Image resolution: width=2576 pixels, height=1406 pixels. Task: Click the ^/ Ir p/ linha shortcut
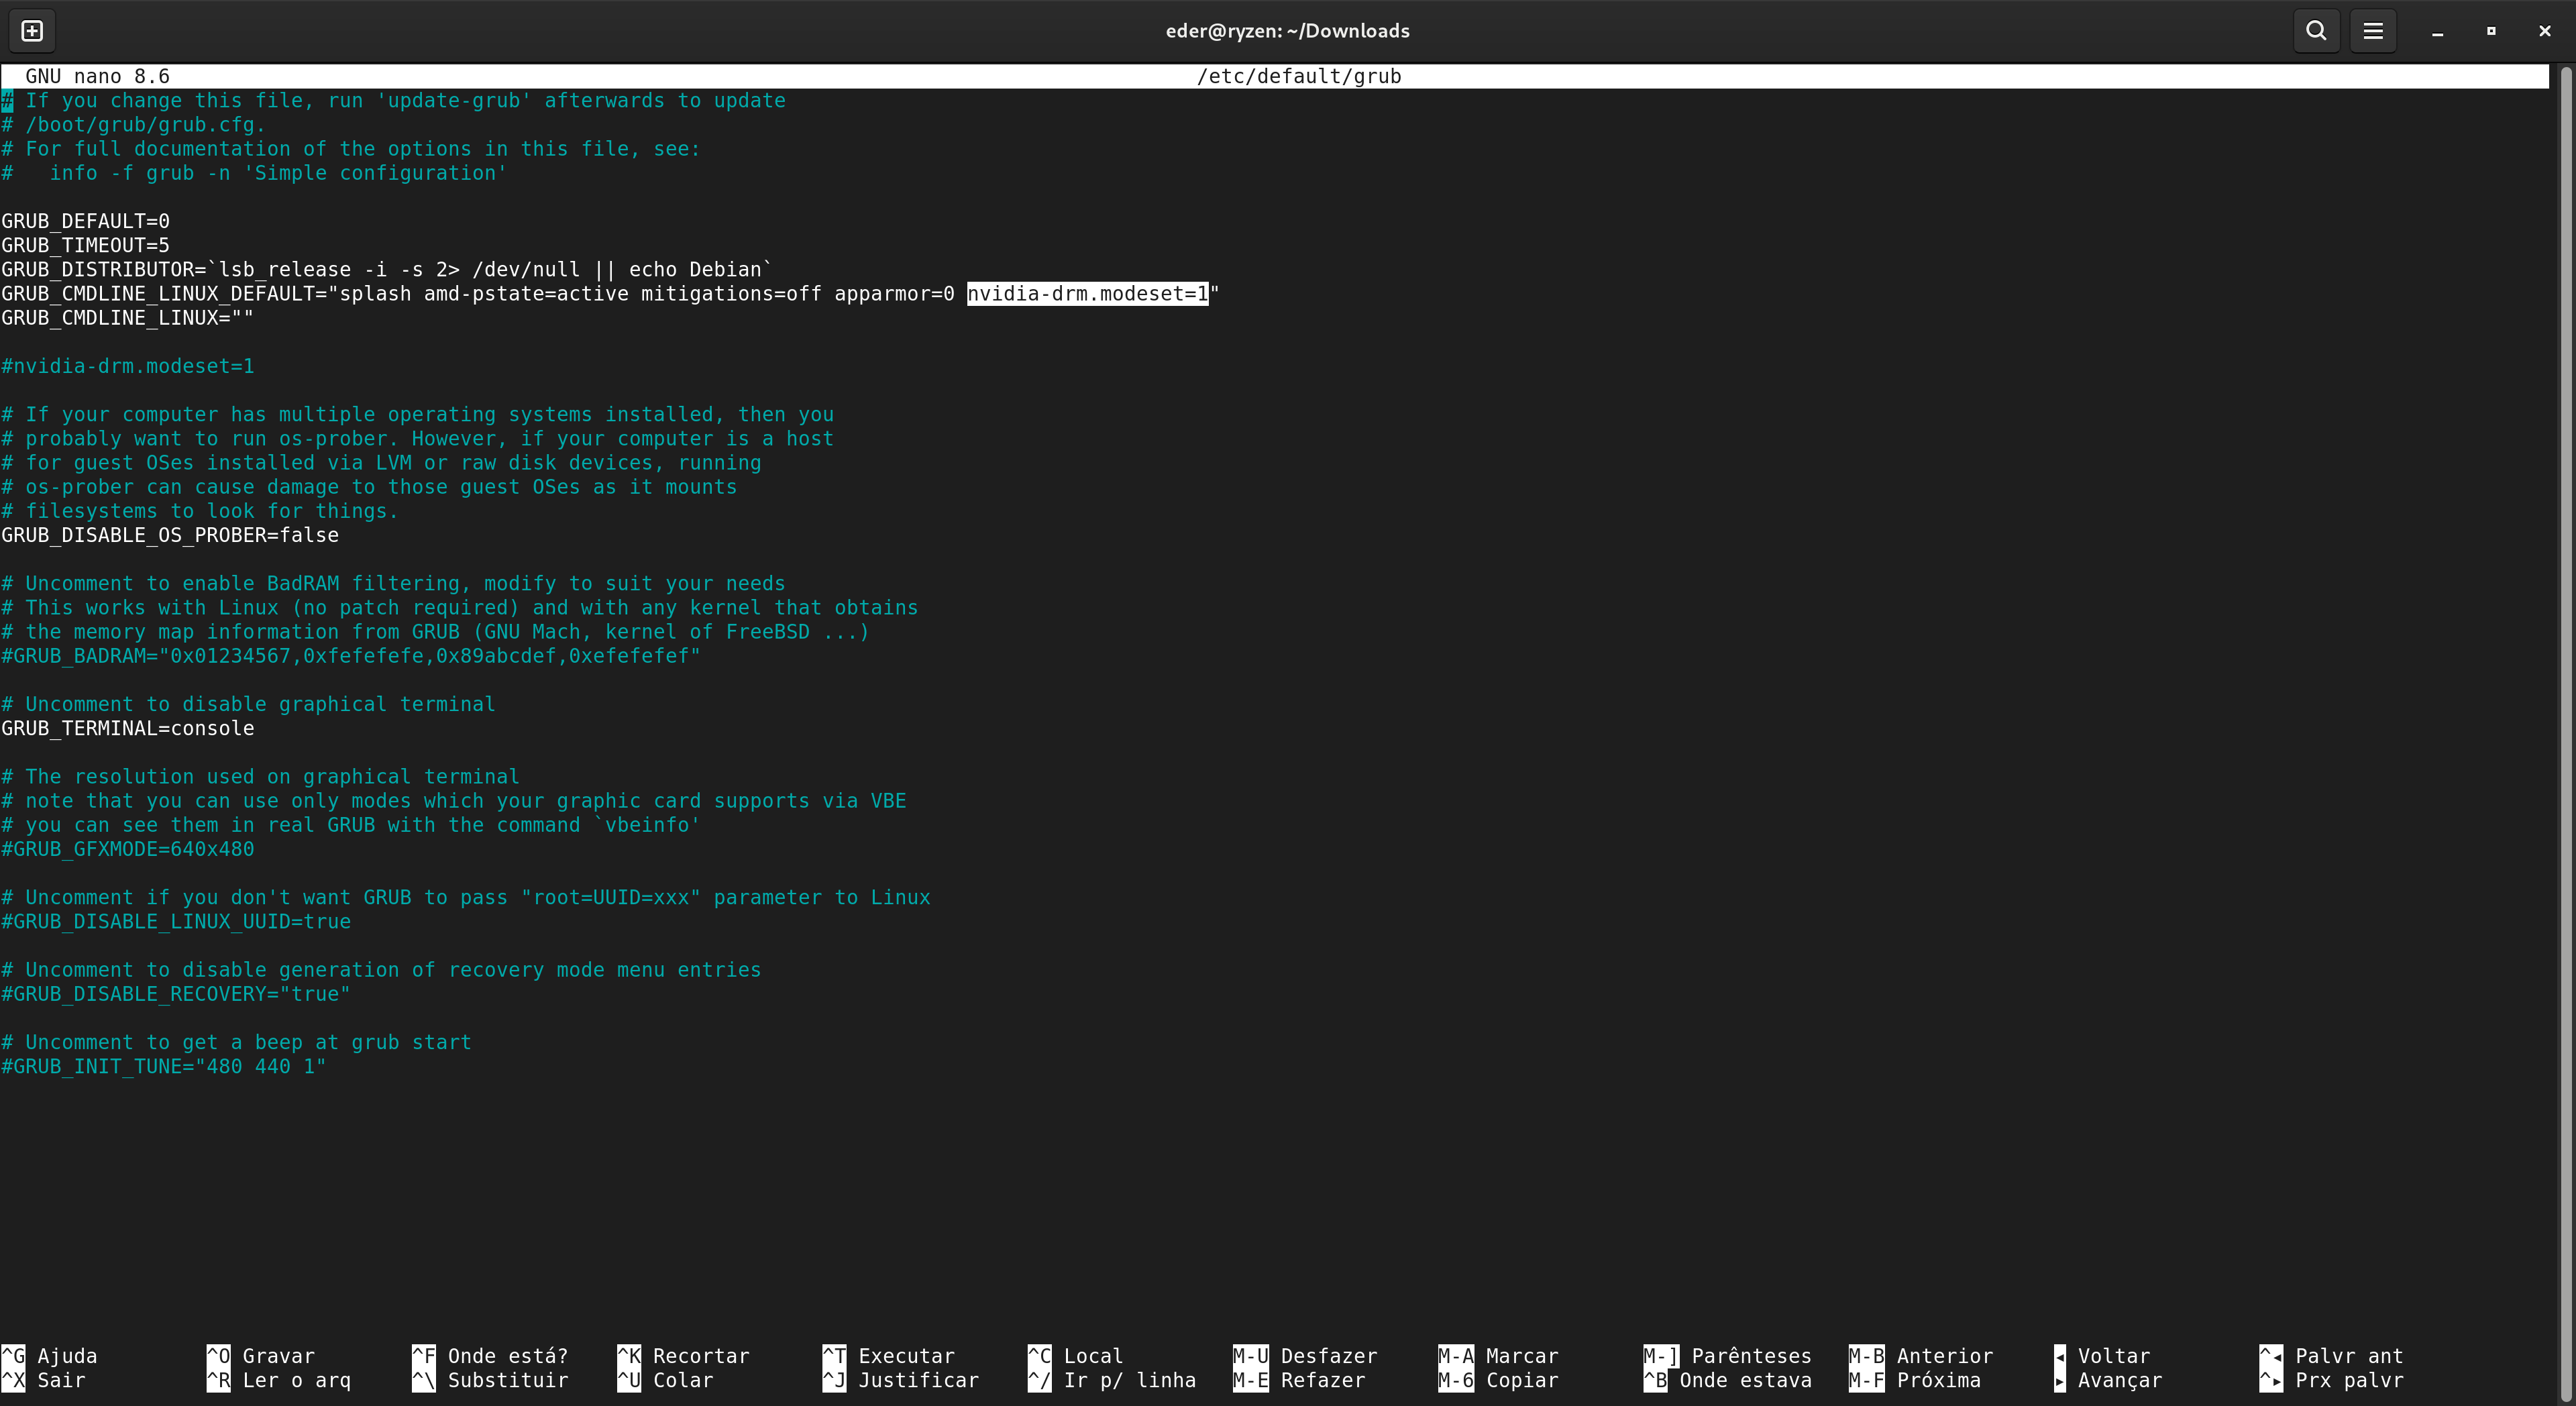coord(1111,1380)
